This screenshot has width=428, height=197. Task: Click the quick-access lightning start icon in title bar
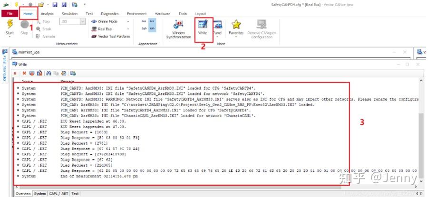point(16,5)
